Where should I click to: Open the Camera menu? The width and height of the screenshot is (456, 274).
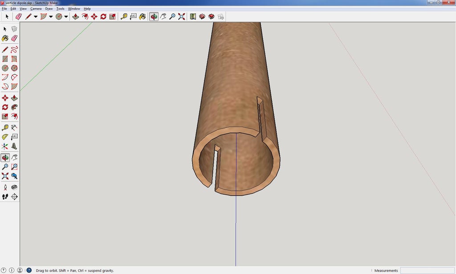36,8
